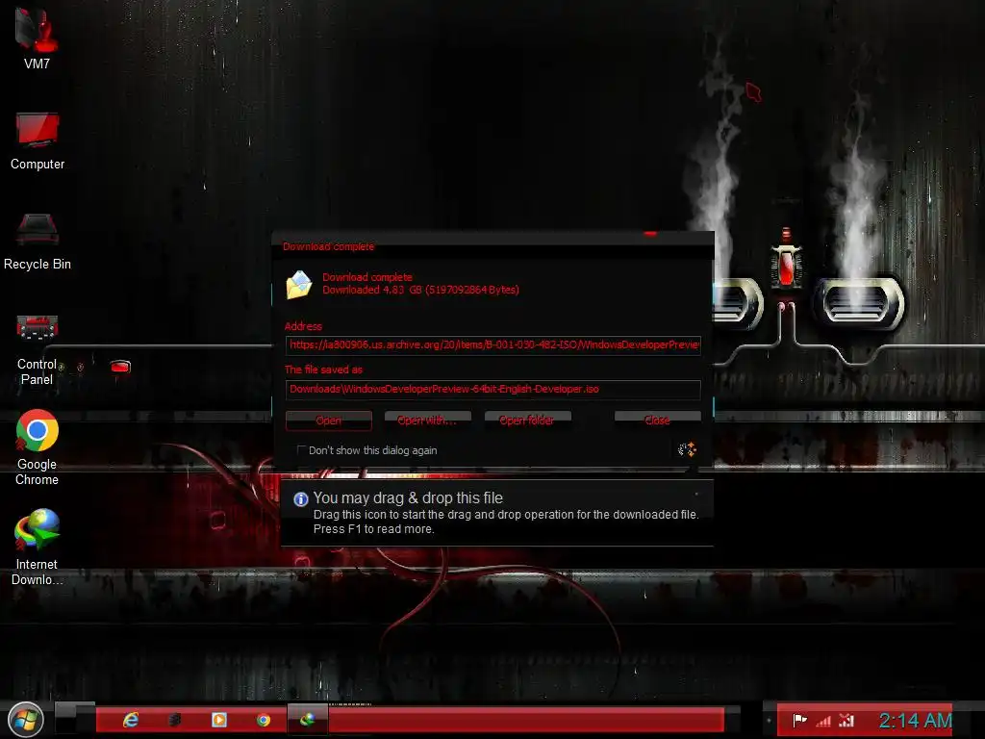Viewport: 985px width, 739px height.
Task: Select the Recycle Bin desktop icon
Action: click(x=38, y=242)
